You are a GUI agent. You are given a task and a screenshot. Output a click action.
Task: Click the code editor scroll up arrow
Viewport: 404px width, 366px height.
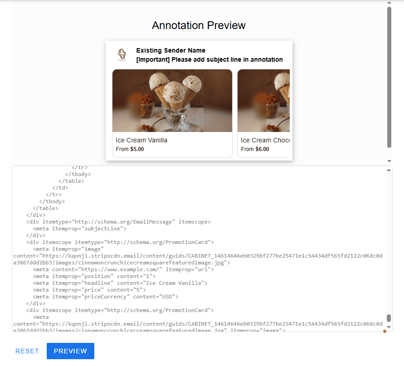pyautogui.click(x=389, y=170)
